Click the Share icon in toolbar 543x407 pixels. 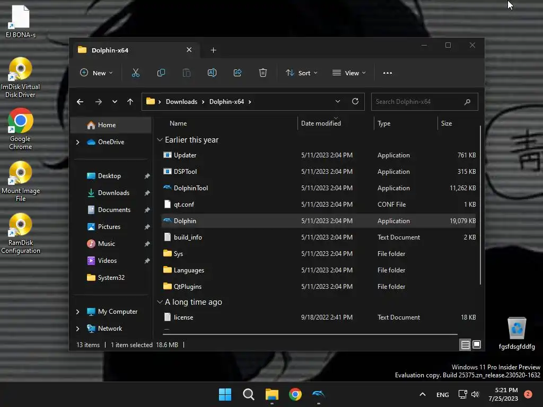[238, 73]
